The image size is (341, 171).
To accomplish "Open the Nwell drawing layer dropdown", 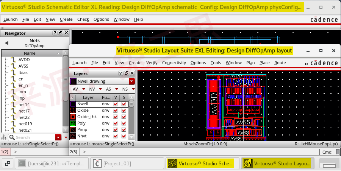I will (x=131, y=81).
